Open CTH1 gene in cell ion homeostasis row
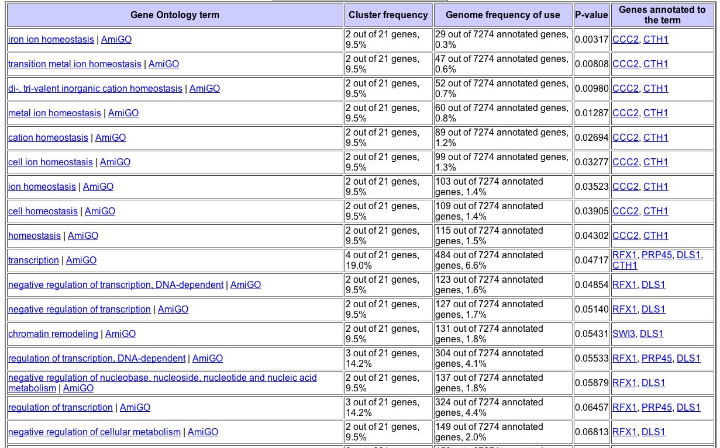The width and height of the screenshot is (720, 448). point(656,162)
